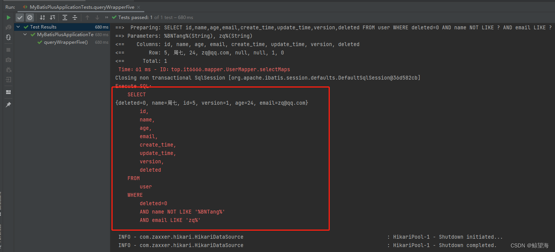Viewport: 555px width, 252px height.
Task: Select the MyBatisPlusApplicationTe test class row
Action: [x=62, y=35]
